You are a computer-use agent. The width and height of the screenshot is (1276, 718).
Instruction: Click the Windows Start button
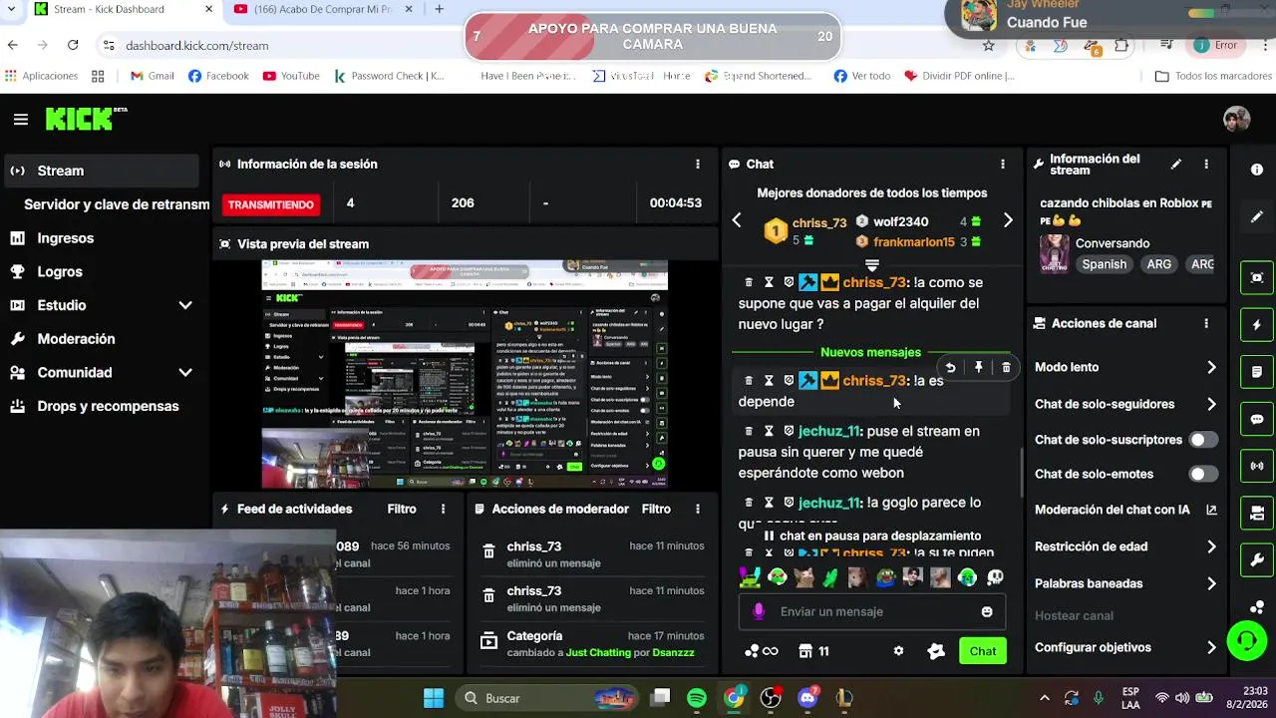click(x=434, y=698)
